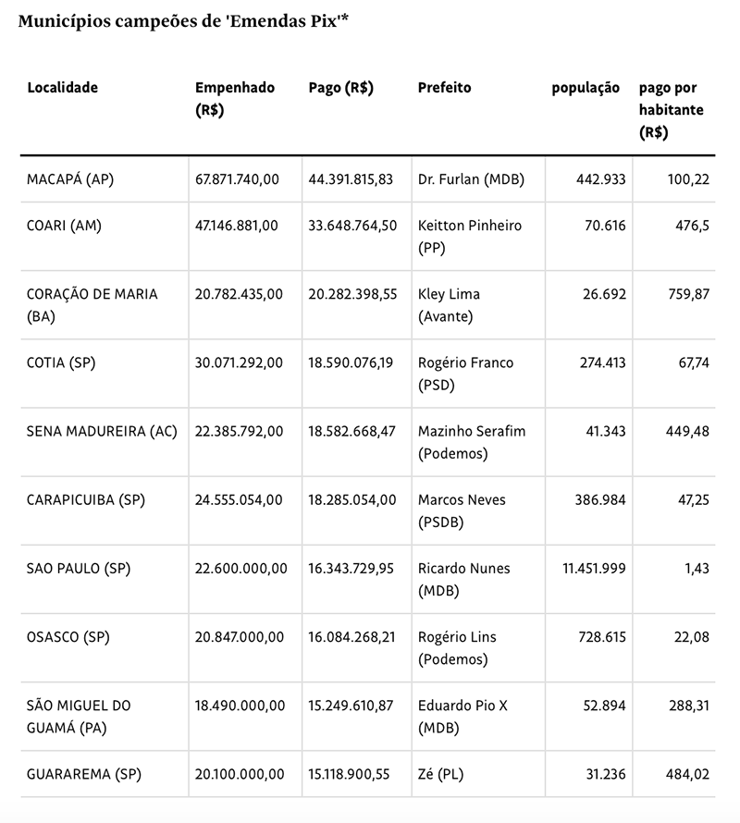Select Osasco's per-capita value 22,08
The image size is (740, 823).
(x=692, y=637)
